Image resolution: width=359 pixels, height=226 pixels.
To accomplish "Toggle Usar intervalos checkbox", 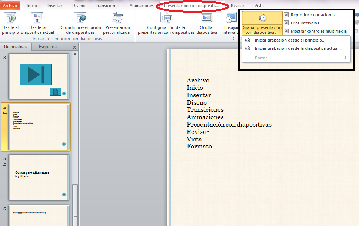I will [286, 23].
